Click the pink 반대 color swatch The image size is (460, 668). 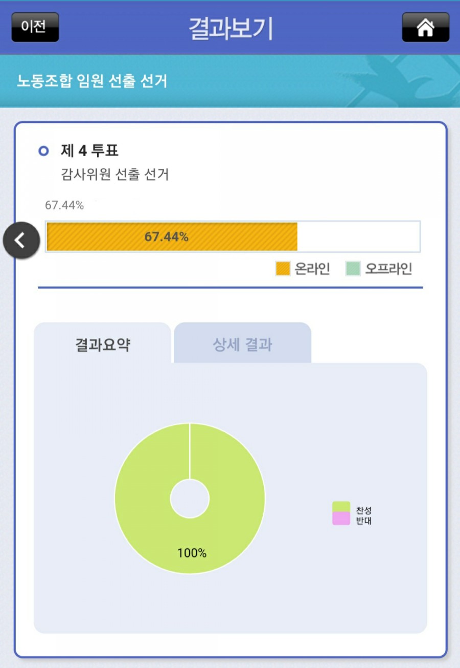341,519
